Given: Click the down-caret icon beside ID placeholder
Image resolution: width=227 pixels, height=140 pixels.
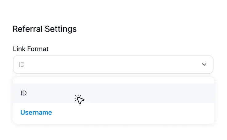Looking at the screenshot, I should pyautogui.click(x=204, y=64).
